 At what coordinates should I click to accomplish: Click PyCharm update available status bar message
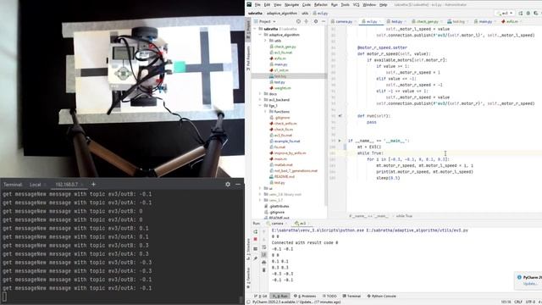point(296,302)
